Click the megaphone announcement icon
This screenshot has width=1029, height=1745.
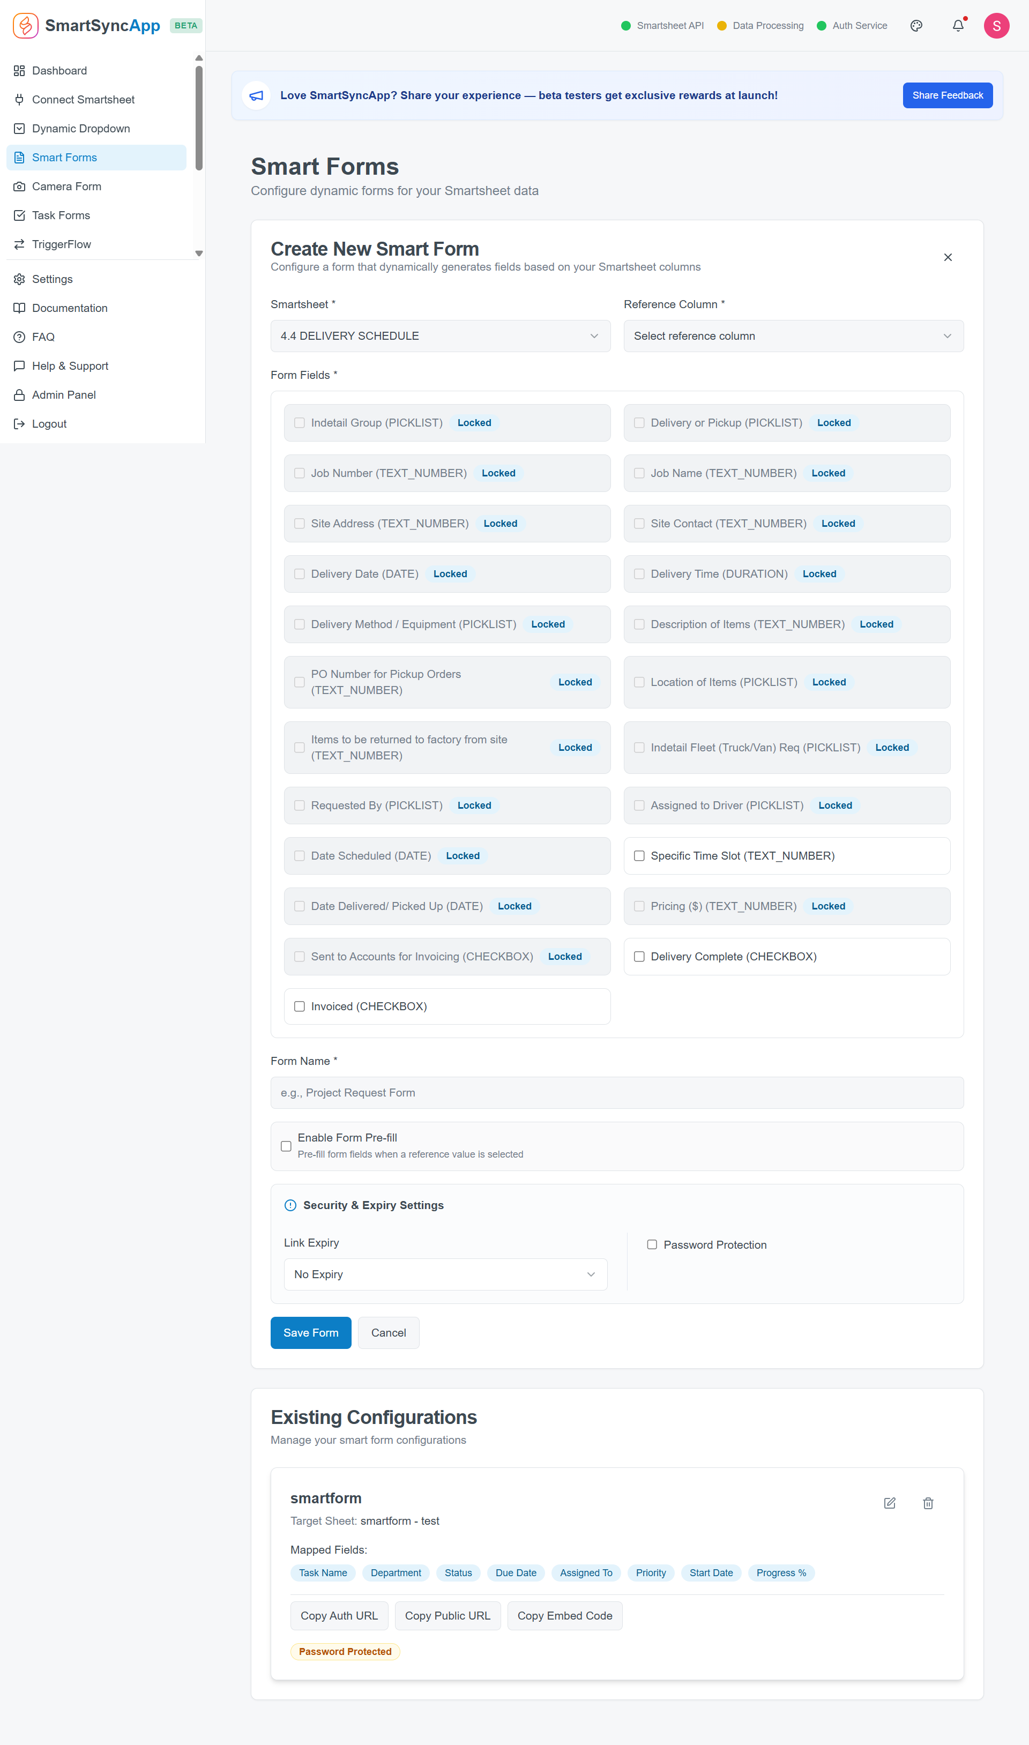(x=257, y=96)
